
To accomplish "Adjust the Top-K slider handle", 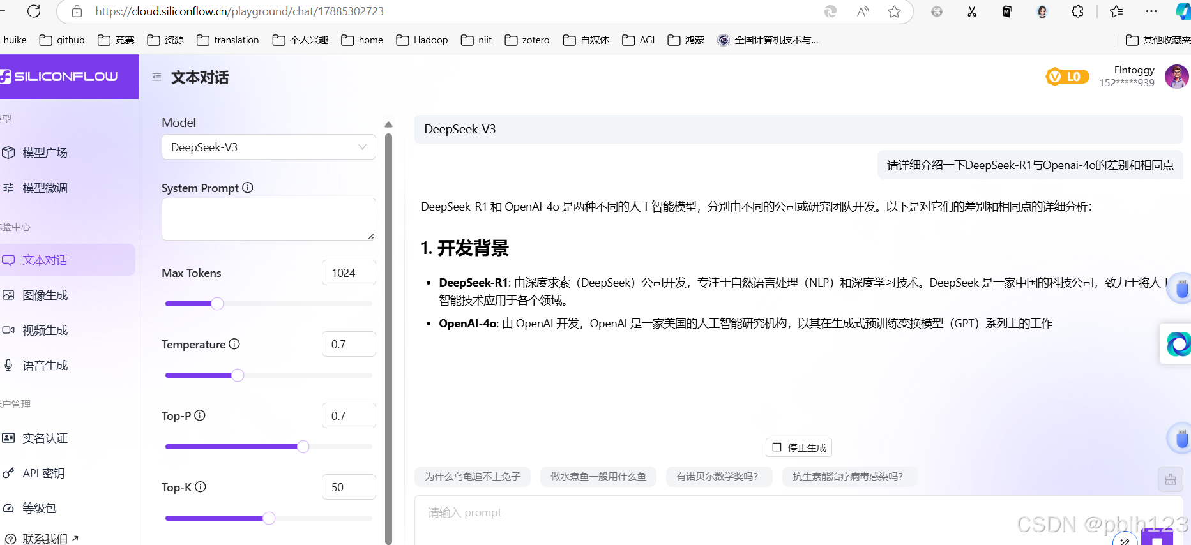I will point(269,518).
